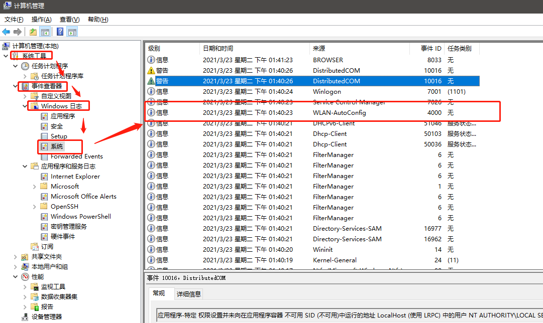543x323 pixels.
Task: Toggle the Show/Hide Action Pane icon
Action: tap(72, 32)
